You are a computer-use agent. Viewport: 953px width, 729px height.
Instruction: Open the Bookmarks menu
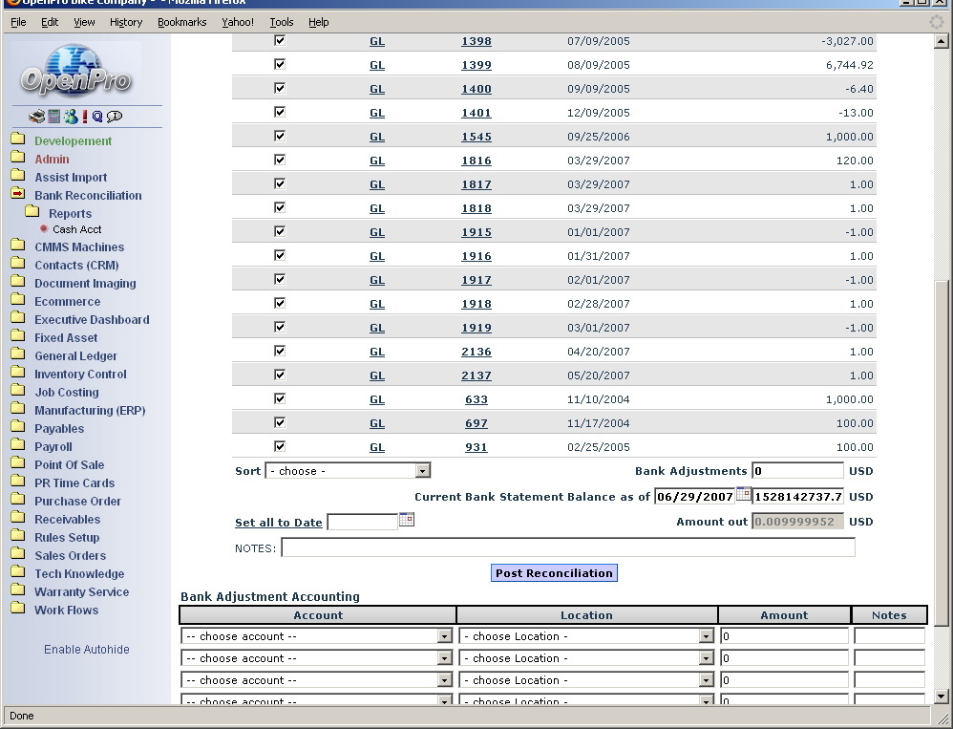181,22
